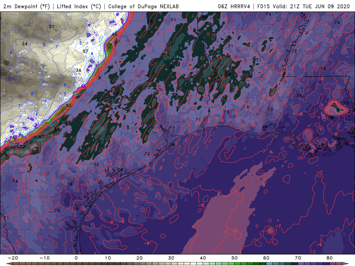Click the '60' color scale label
The image size is (355, 266).
[266, 258]
